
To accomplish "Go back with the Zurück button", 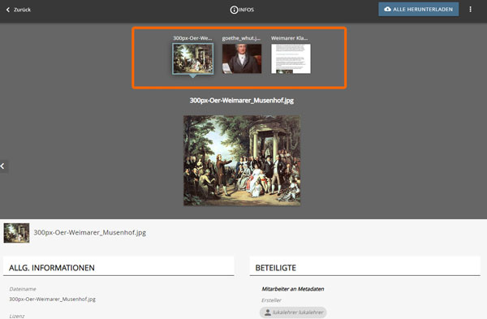I will [x=19, y=10].
